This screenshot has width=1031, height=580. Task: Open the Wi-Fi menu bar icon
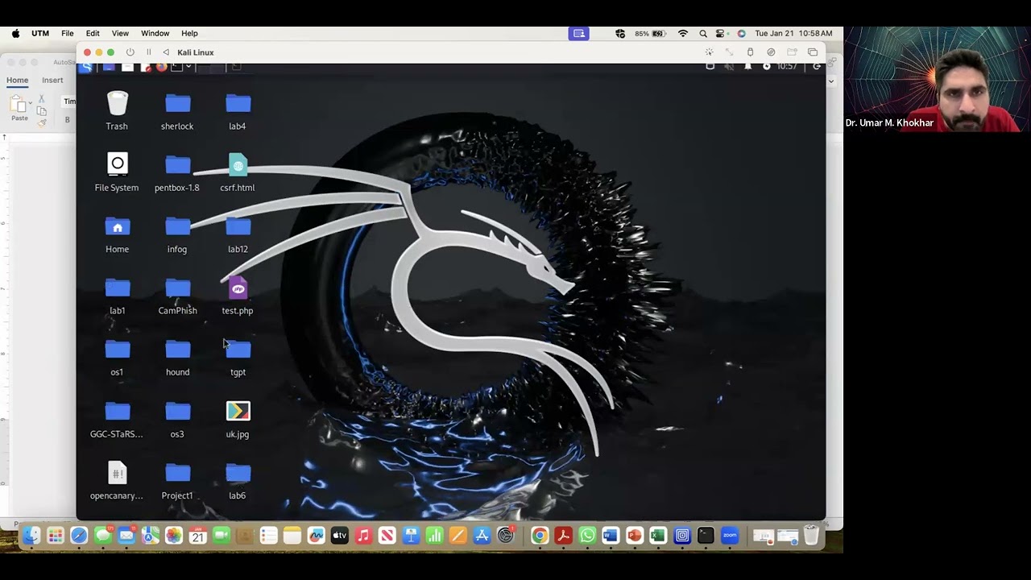(x=683, y=33)
